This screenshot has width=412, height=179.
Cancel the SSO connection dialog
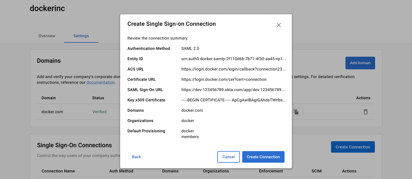[x=229, y=157]
